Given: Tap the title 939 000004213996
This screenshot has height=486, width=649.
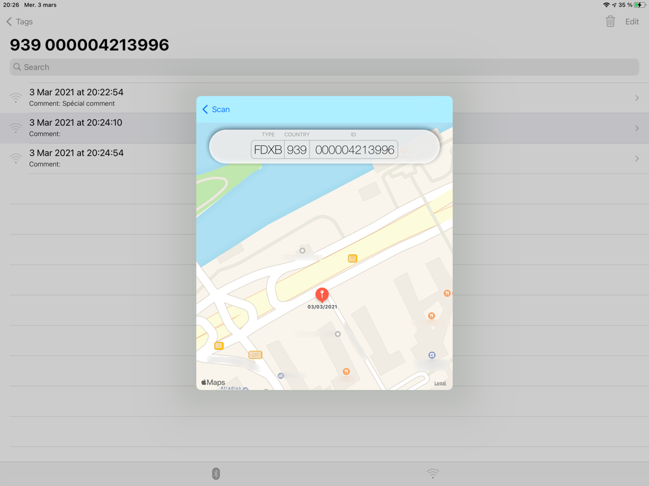Looking at the screenshot, I should [90, 45].
